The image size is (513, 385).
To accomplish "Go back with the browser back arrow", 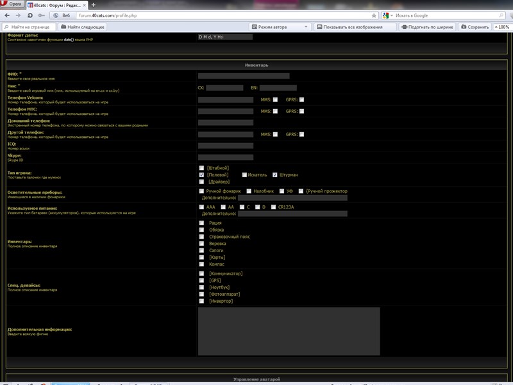I will (7, 15).
